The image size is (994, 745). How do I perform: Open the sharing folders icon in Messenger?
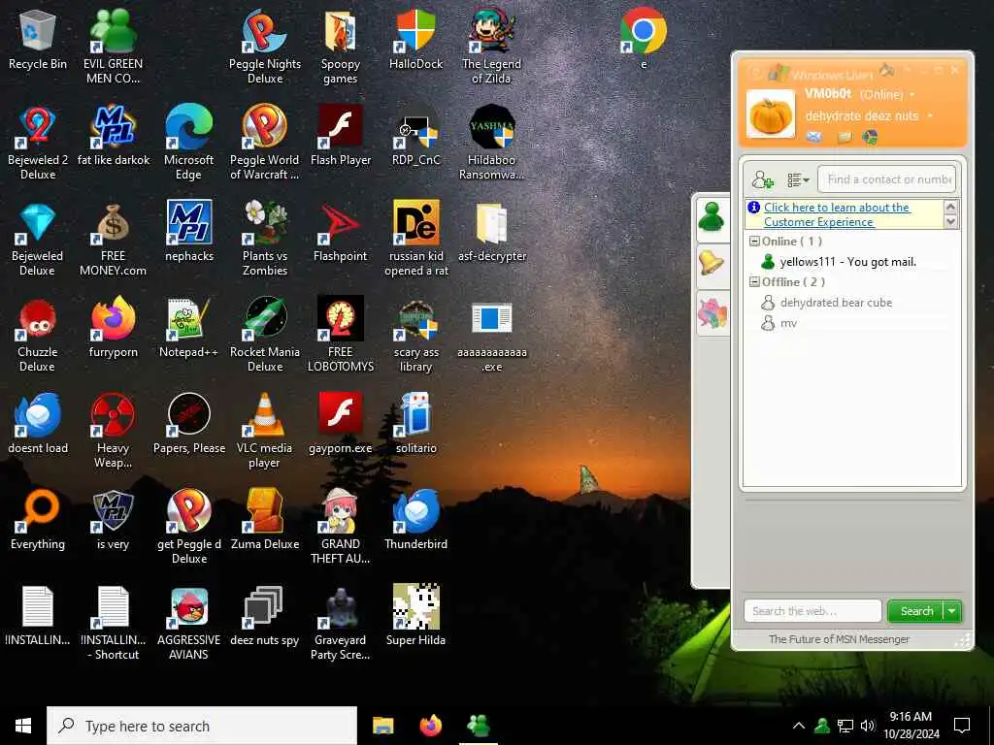pyautogui.click(x=844, y=137)
